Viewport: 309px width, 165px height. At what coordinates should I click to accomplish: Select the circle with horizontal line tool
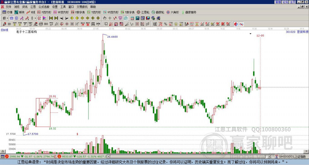click(x=41, y=24)
